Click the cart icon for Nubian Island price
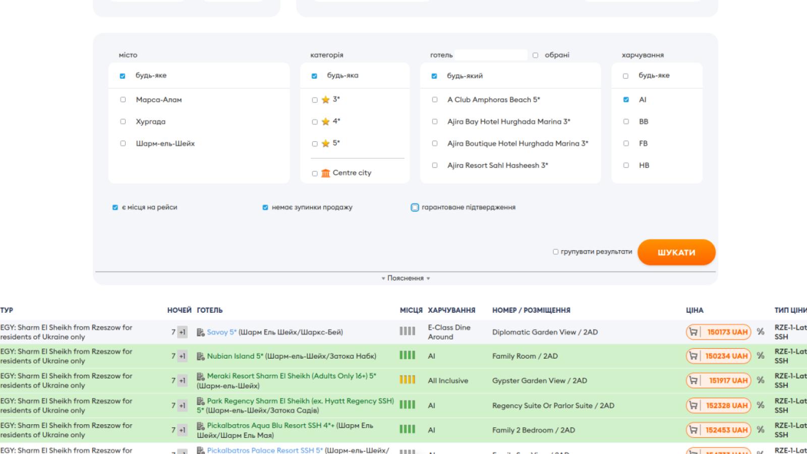807x454 pixels. [x=694, y=356]
